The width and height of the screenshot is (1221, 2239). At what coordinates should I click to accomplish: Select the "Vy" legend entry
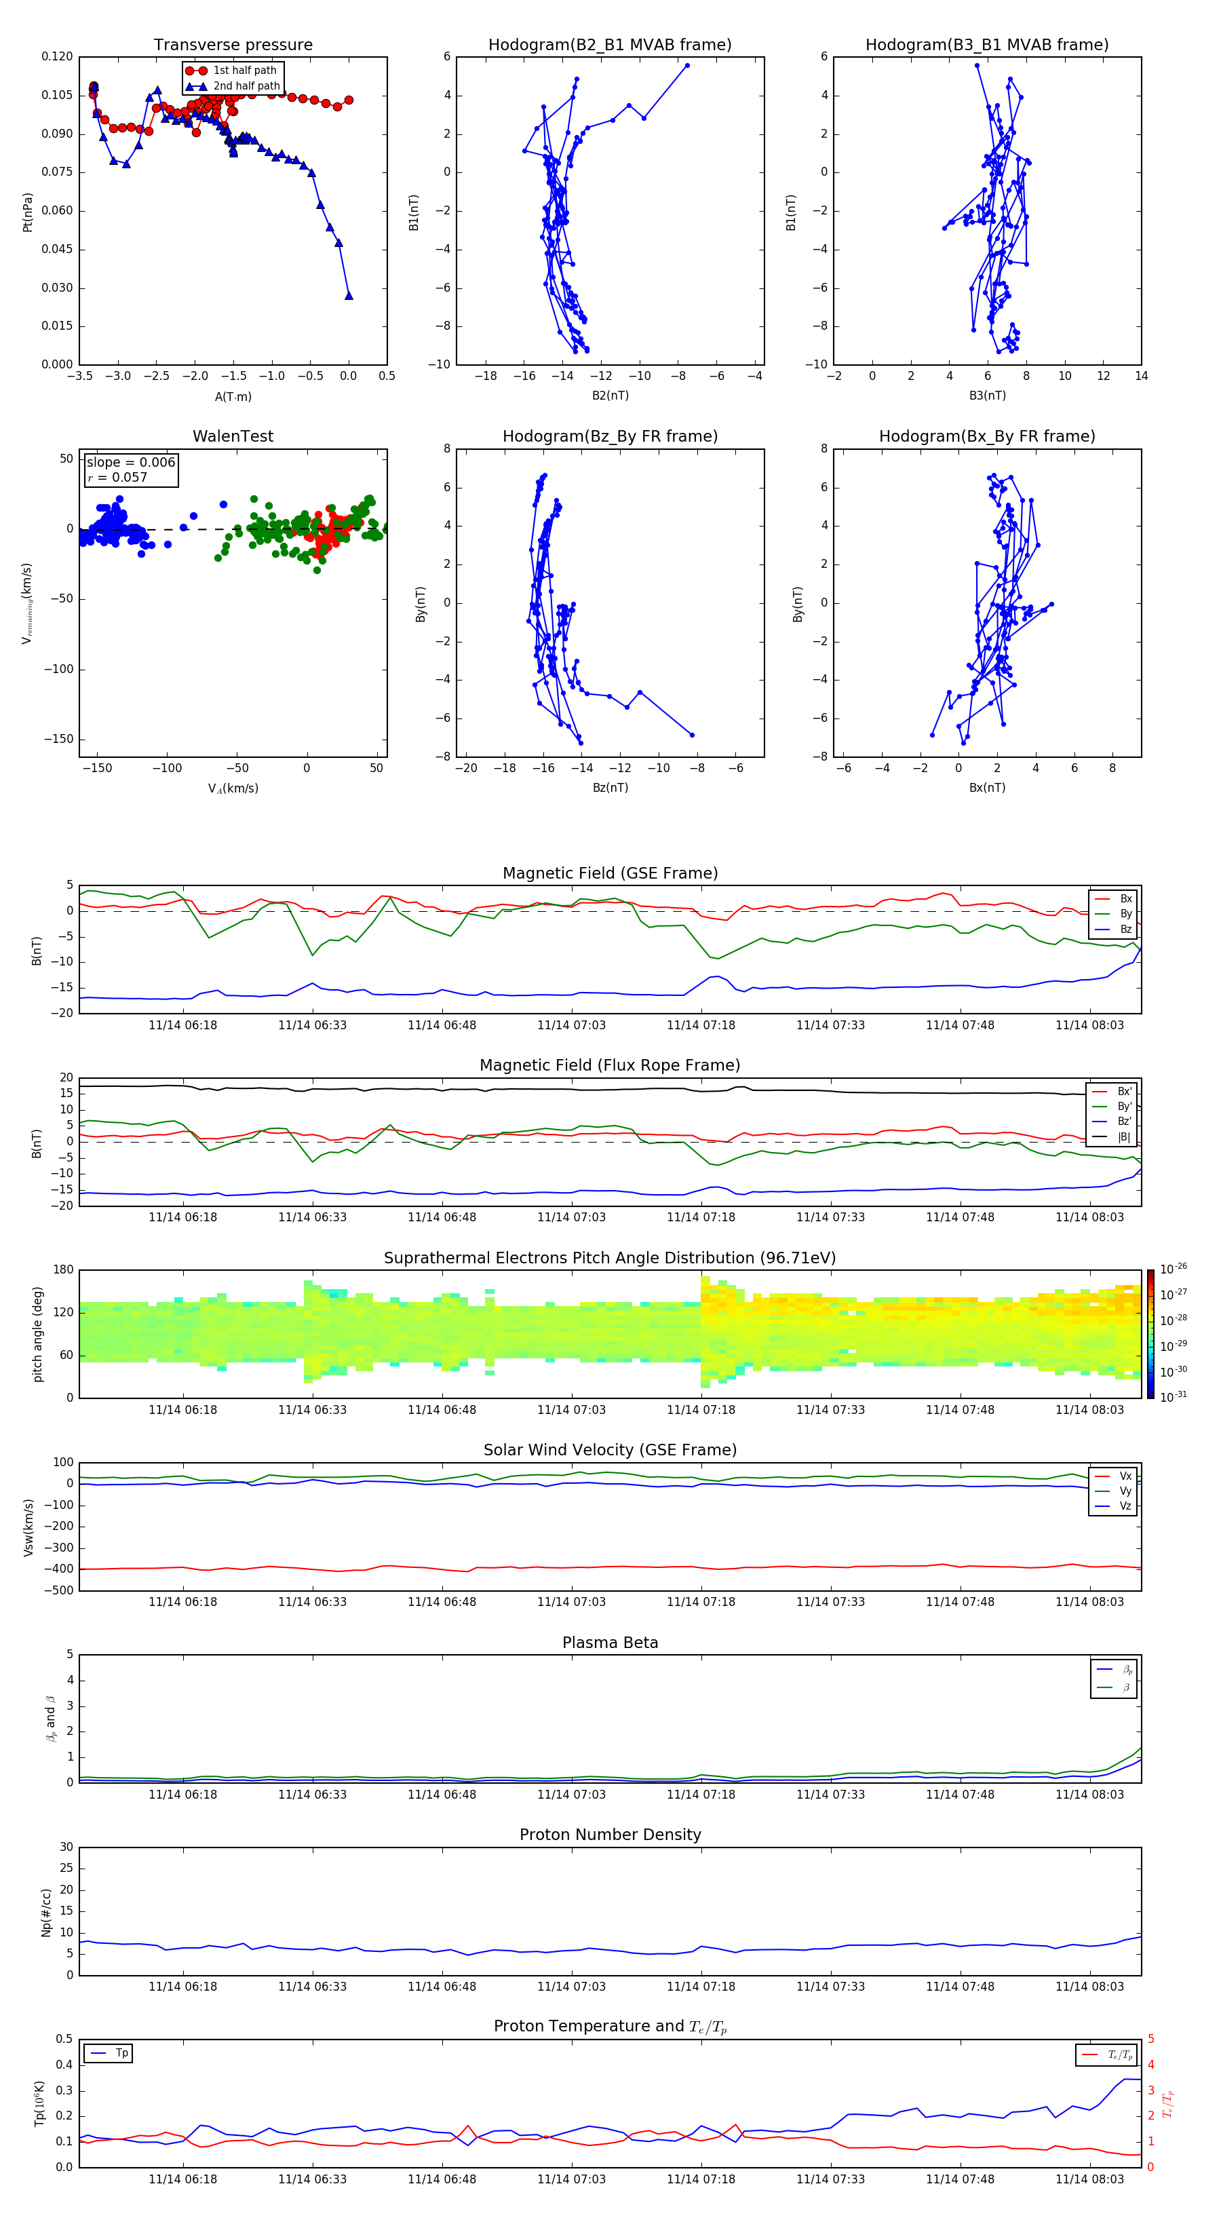[1114, 1491]
